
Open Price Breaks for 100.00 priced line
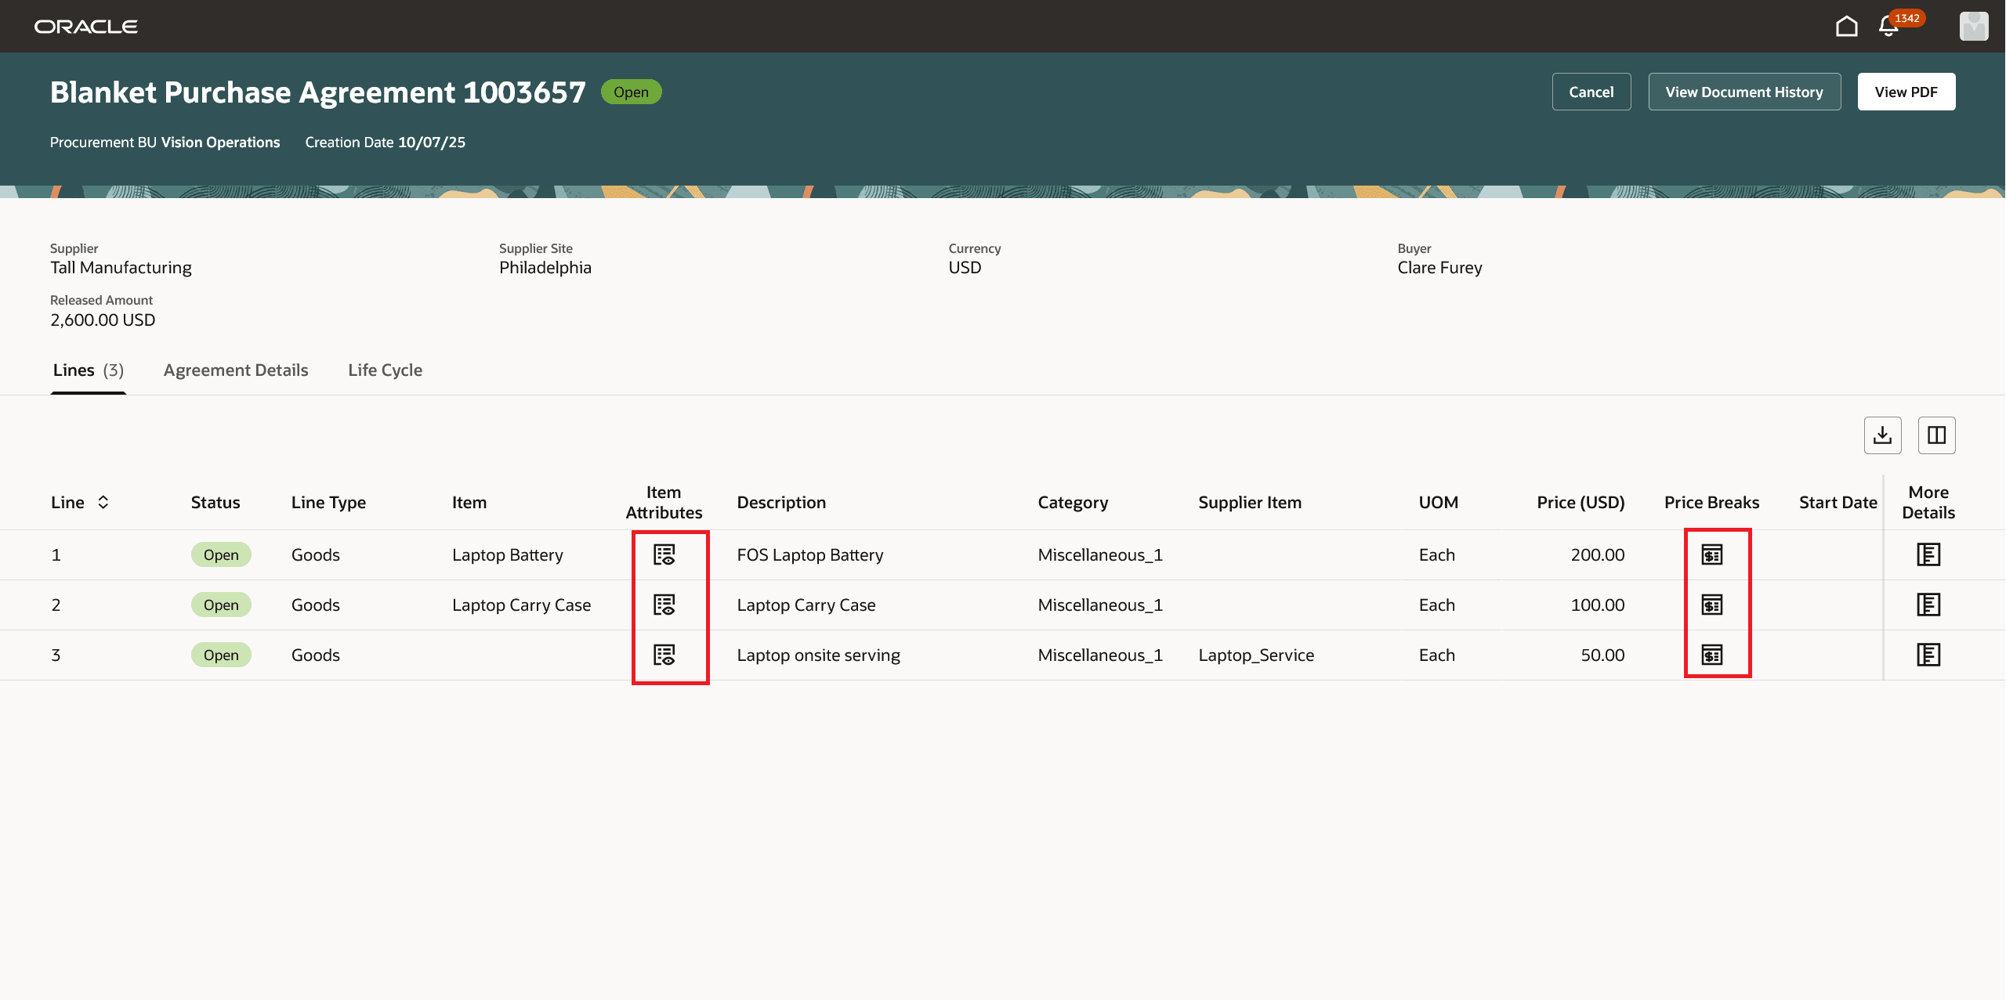tap(1711, 605)
